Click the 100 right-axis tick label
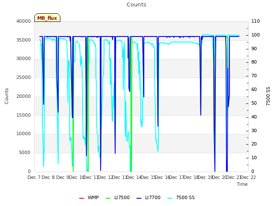 [x=256, y=35]
